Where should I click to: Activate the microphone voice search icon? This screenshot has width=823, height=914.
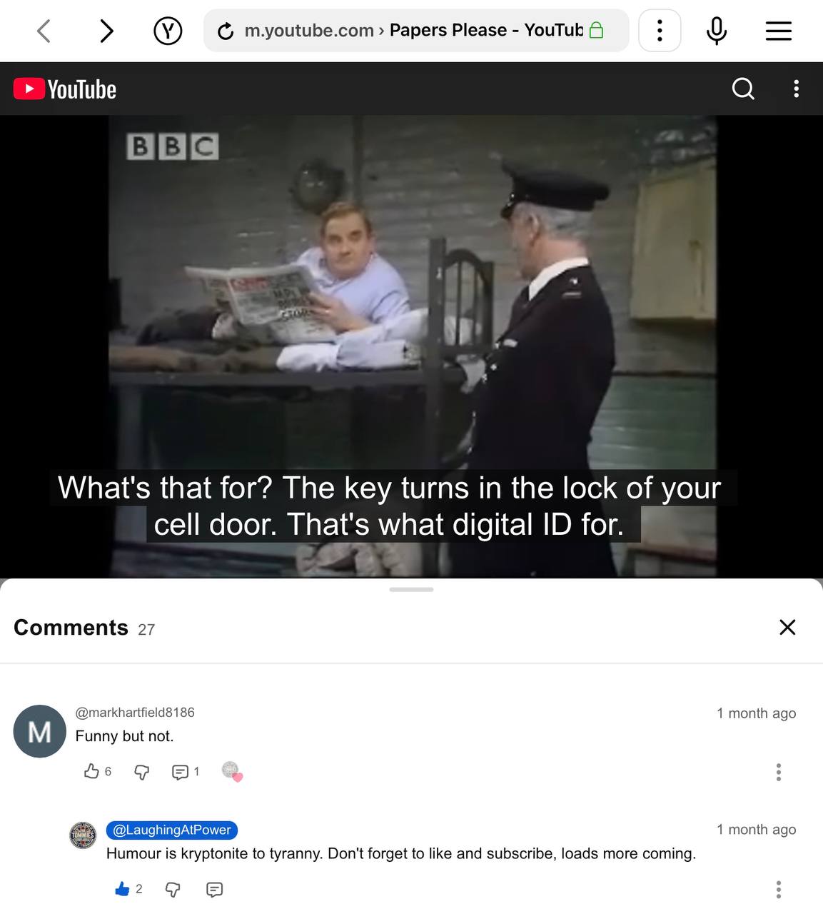click(717, 31)
